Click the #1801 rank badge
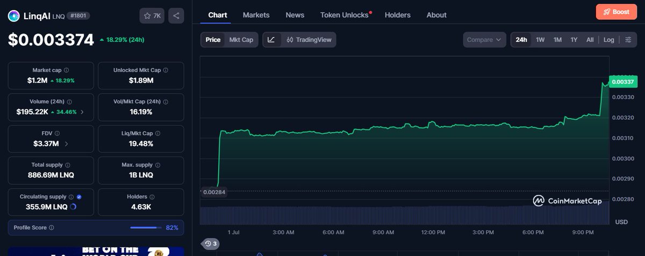The width and height of the screenshot is (645, 256). [x=78, y=16]
